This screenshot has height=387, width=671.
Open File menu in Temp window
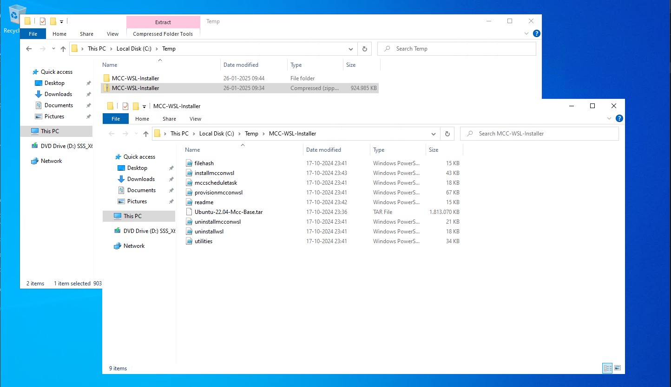point(33,34)
